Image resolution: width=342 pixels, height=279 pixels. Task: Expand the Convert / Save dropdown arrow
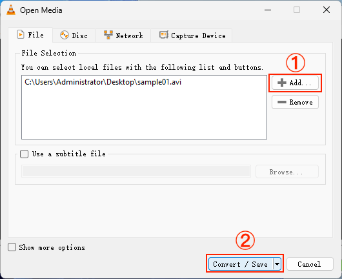tap(277, 264)
